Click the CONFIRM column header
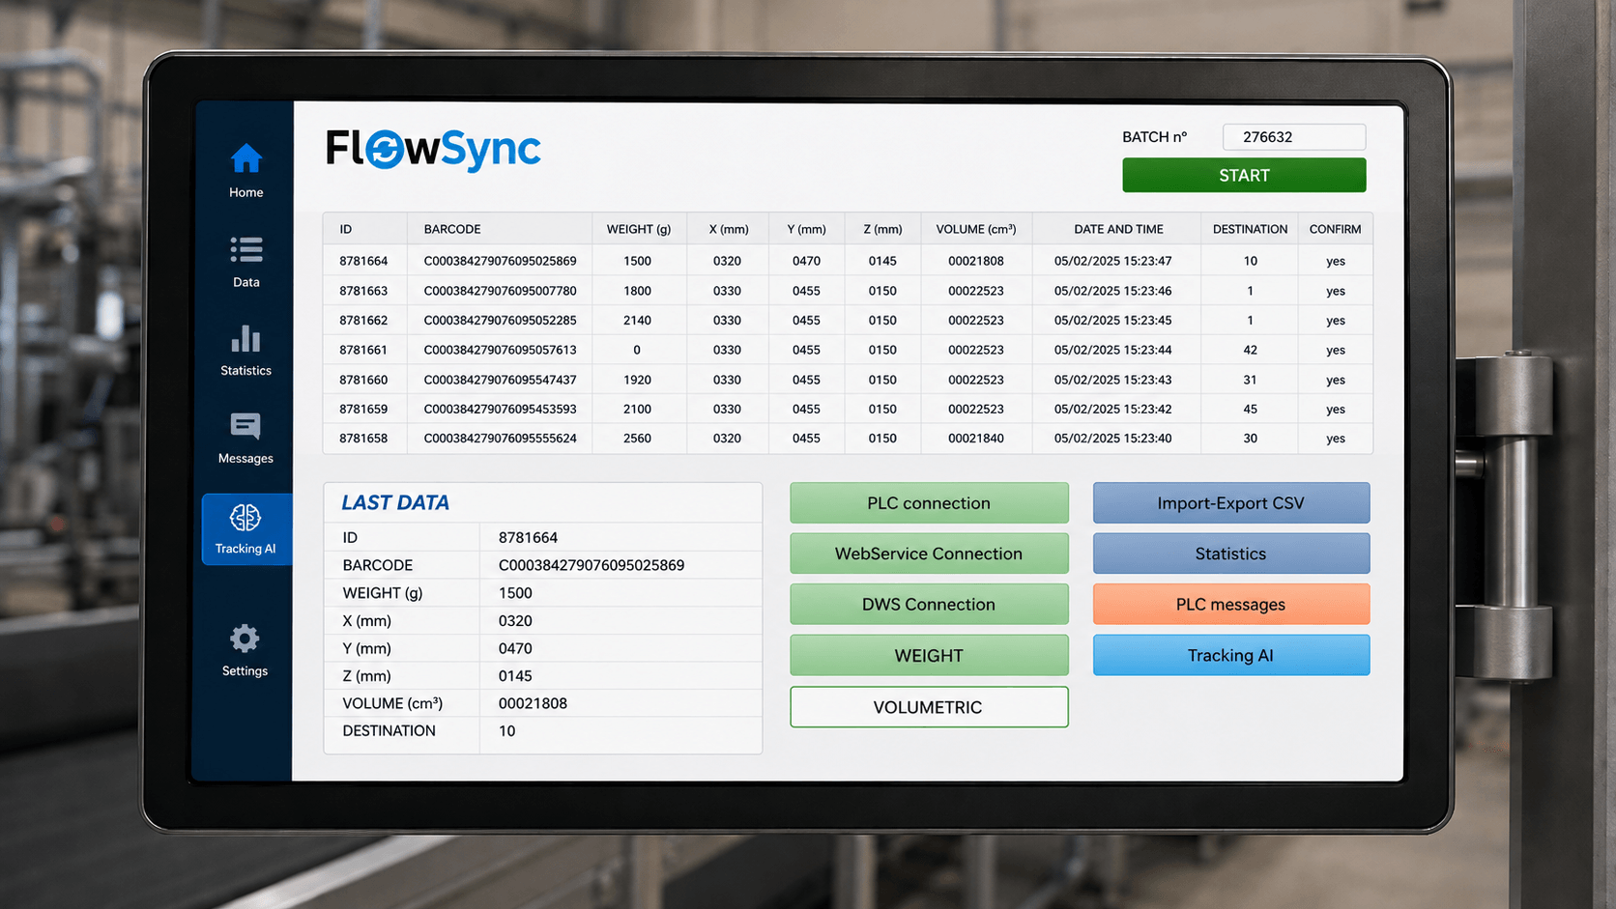The image size is (1616, 909). click(x=1336, y=229)
